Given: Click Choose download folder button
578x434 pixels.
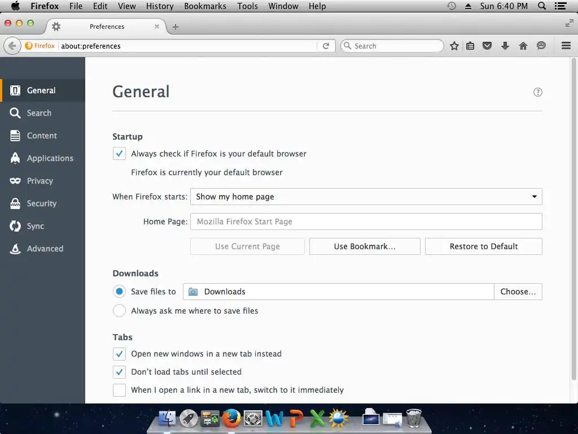Looking at the screenshot, I should [518, 292].
